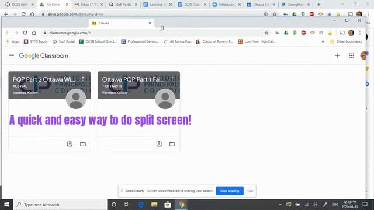374x210 pixels.
Task: Click the Chrome icon on taskbar
Action: pyautogui.click(x=181, y=205)
